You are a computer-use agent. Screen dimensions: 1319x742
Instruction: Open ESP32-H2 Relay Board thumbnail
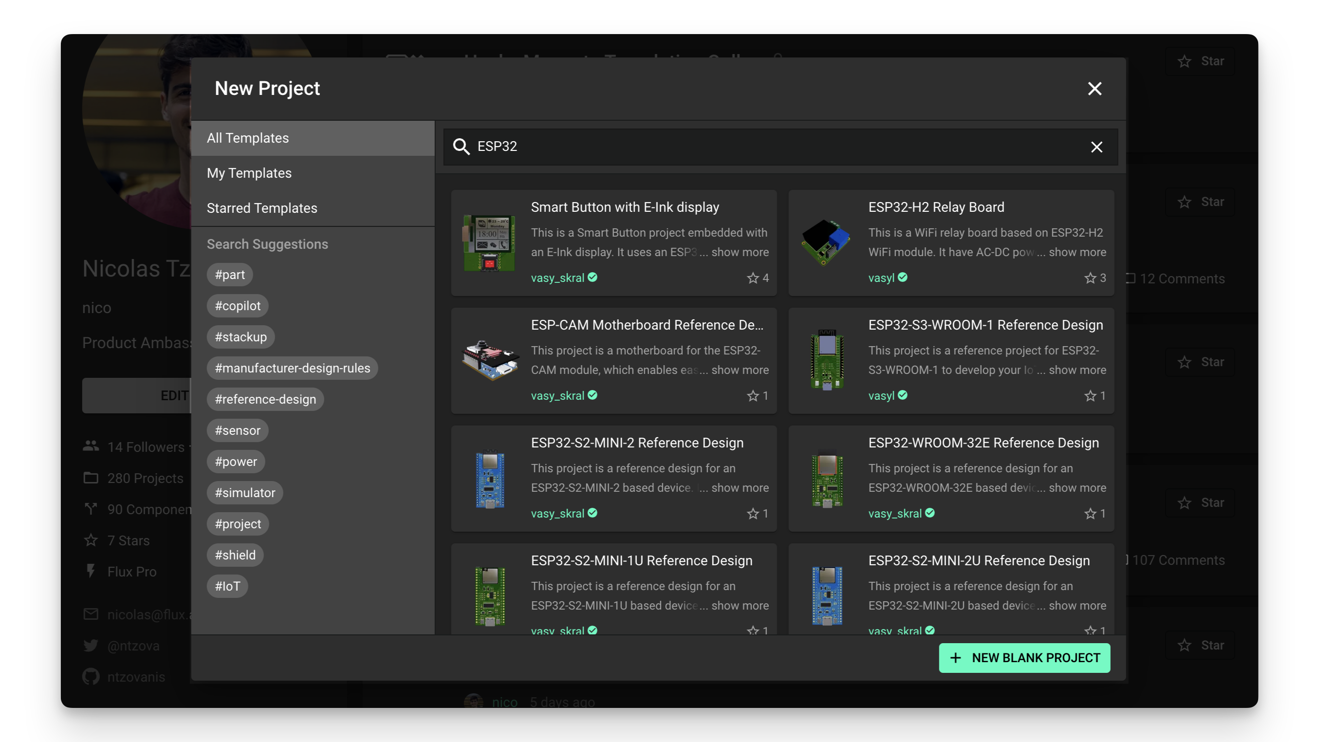[x=826, y=242]
